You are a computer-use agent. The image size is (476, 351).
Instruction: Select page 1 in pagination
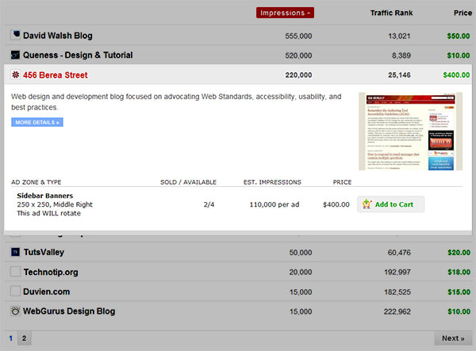10,338
